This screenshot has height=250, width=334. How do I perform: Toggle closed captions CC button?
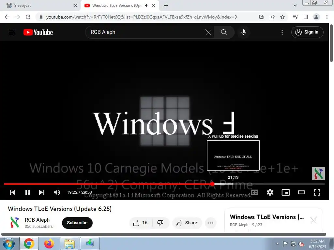[254, 192]
